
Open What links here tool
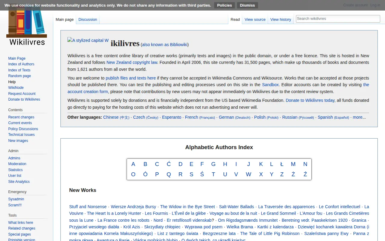tap(20, 223)
